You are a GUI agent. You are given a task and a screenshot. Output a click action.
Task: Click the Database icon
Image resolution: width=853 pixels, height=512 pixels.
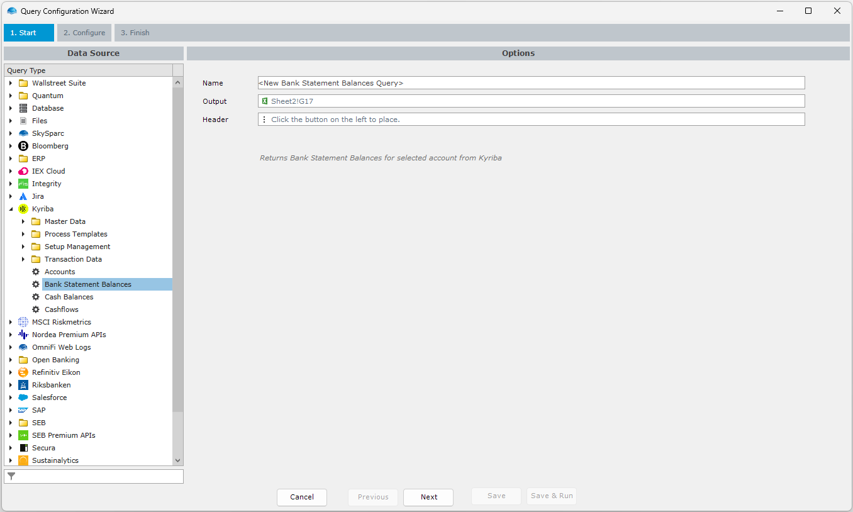23,108
